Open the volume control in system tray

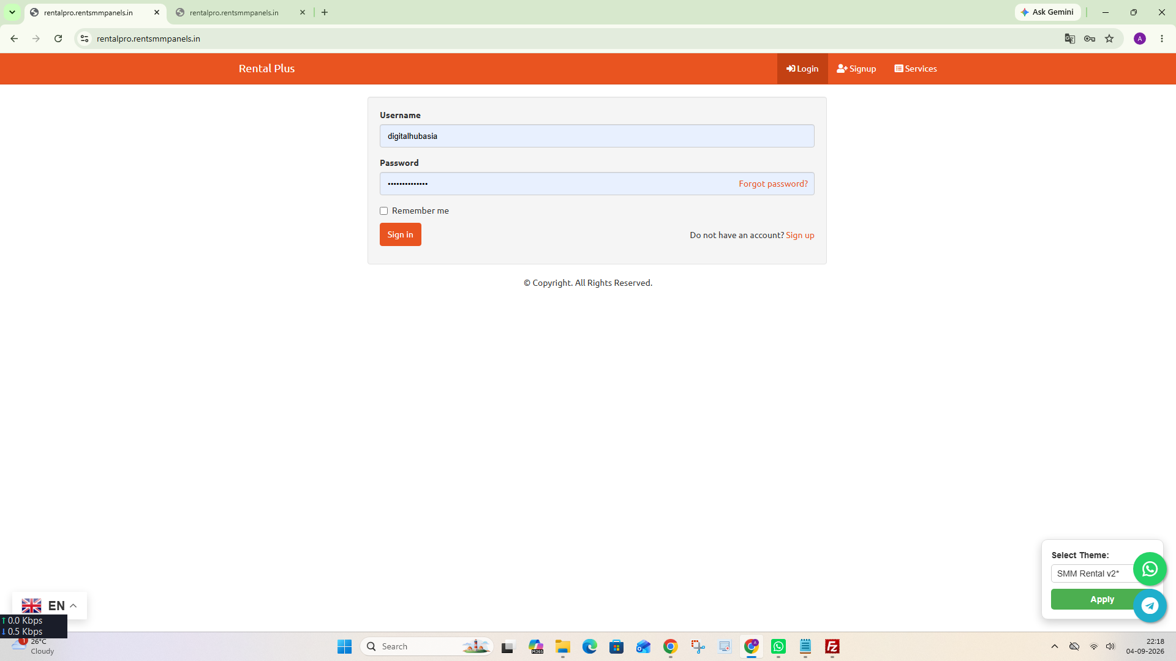(1110, 646)
